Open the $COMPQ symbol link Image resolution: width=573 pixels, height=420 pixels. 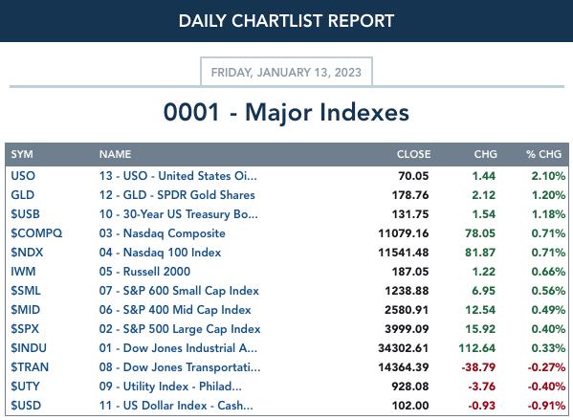(x=36, y=233)
